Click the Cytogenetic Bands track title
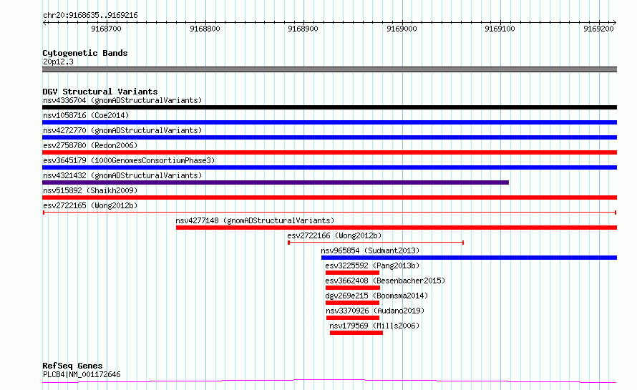 (85, 53)
